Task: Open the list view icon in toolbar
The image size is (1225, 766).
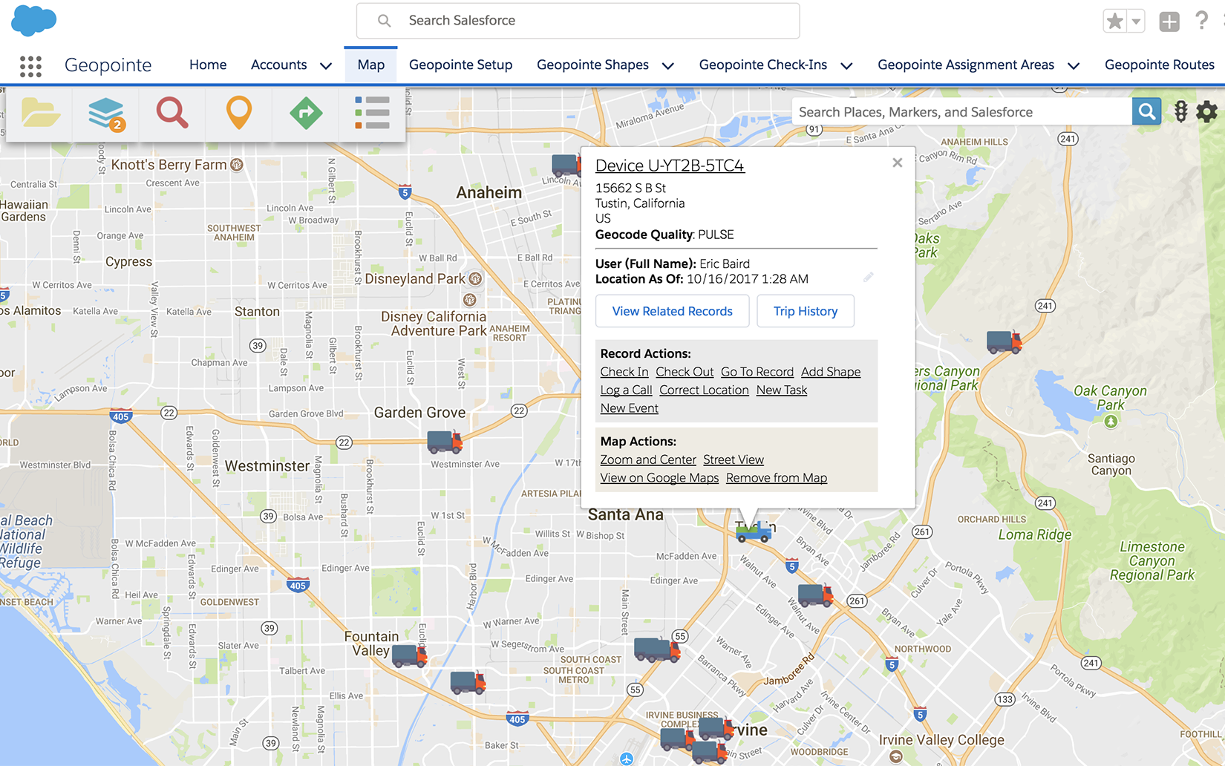Action: [x=372, y=113]
